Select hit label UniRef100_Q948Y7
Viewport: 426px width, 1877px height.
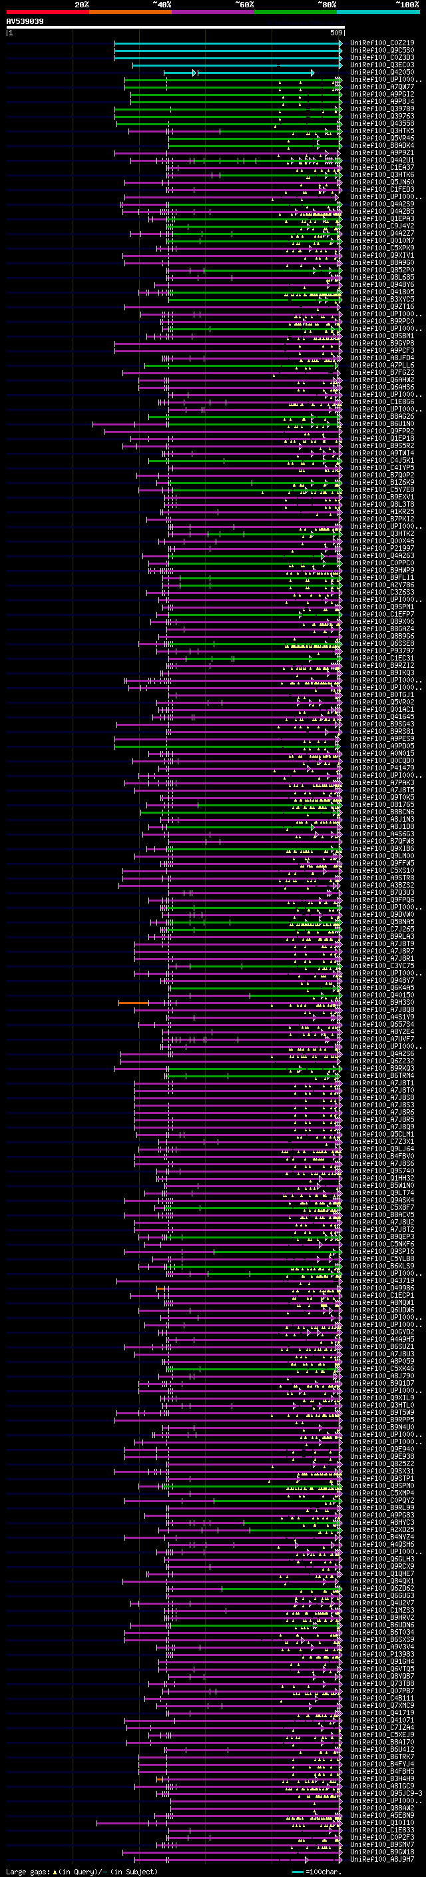coord(382,980)
